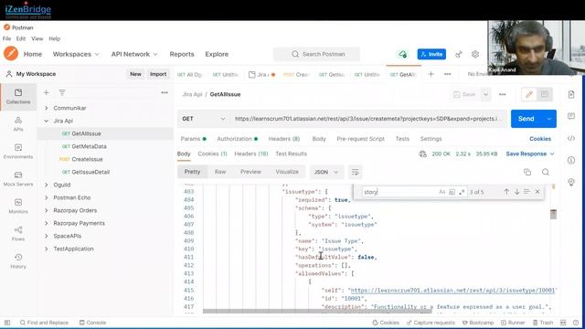Open the JSON format dropdown
The image size is (585, 329).
click(x=326, y=172)
